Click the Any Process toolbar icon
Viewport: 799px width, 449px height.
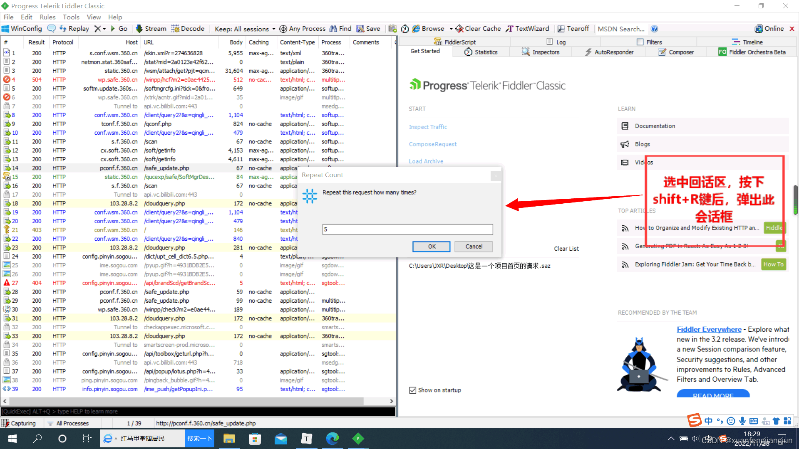coord(303,28)
